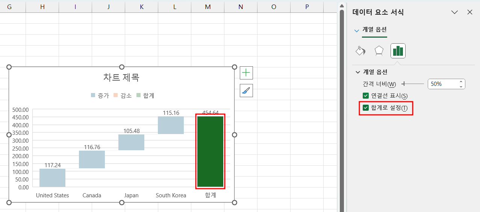
Task: Click the 간격 너비 percentage input field
Action: 443,84
